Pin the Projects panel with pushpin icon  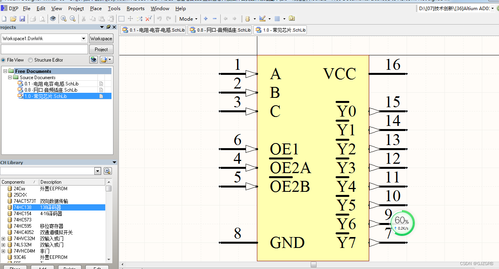click(x=108, y=27)
